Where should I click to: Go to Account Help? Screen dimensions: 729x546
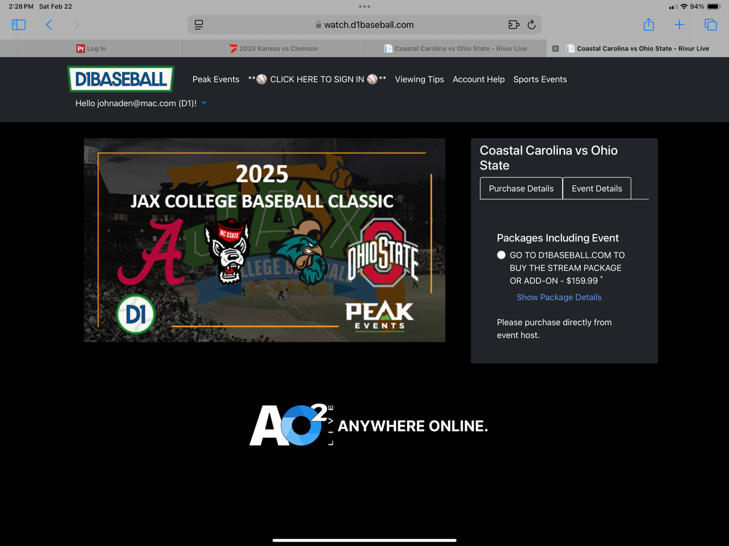click(x=479, y=79)
